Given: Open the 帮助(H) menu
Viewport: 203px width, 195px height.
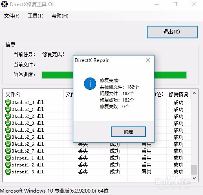Looking at the screenshot, I should coord(60,16).
